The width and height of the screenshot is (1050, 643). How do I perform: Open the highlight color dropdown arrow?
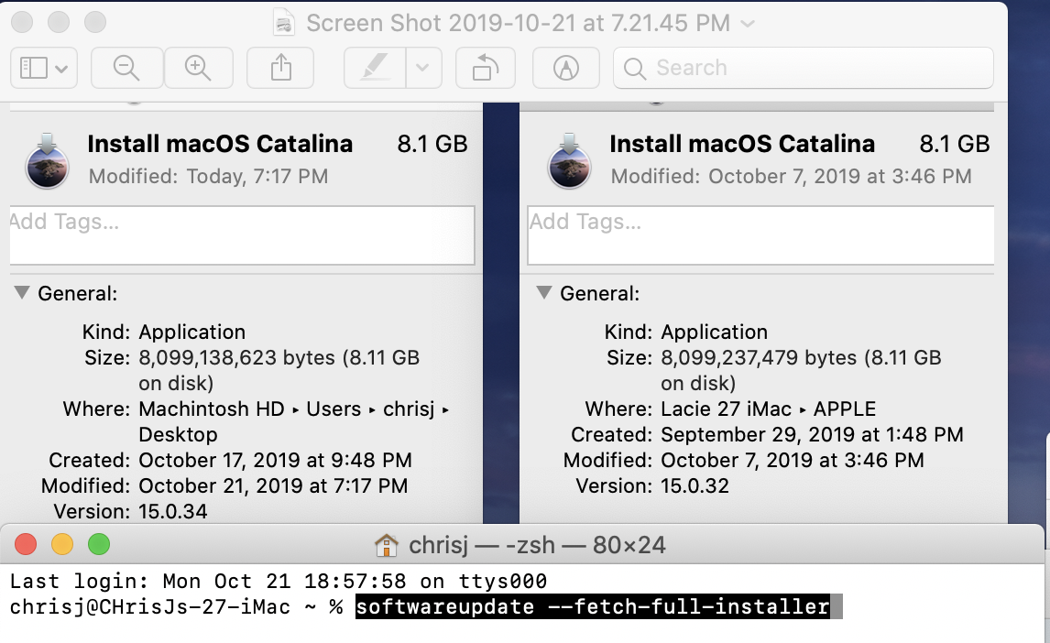422,68
